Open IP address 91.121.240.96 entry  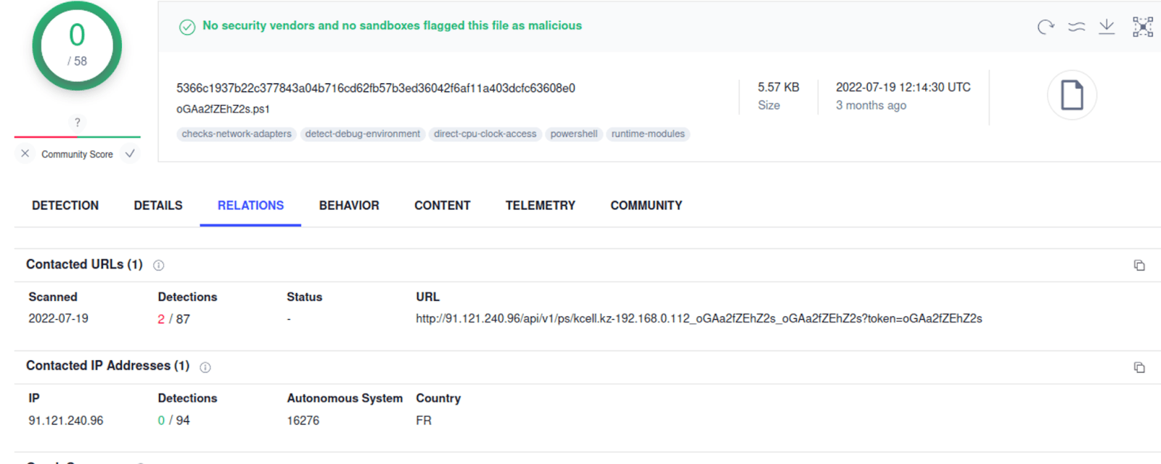[66, 420]
